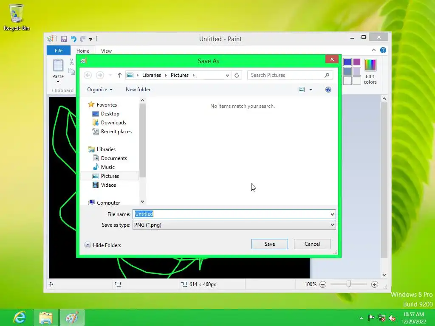The image size is (435, 326).
Task: Close the Save As dialog
Action: coord(332,59)
